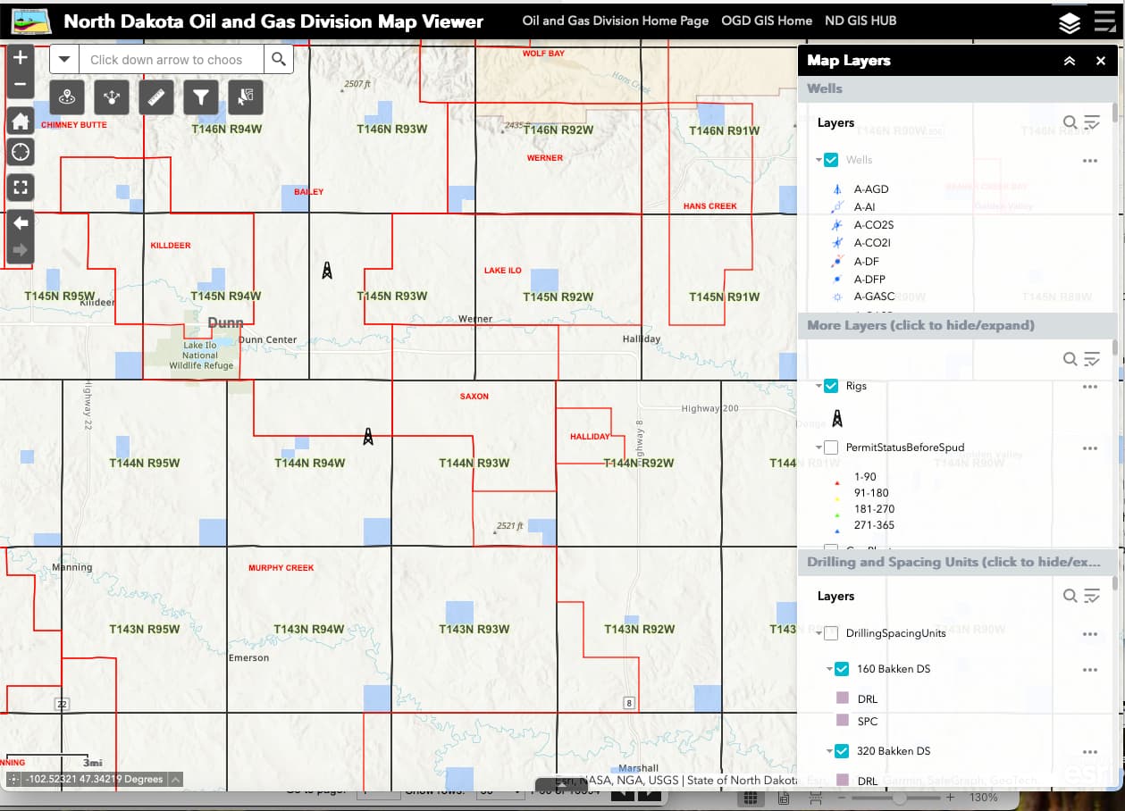The height and width of the screenshot is (811, 1125).
Task: Click the search location input field
Action: (x=172, y=60)
